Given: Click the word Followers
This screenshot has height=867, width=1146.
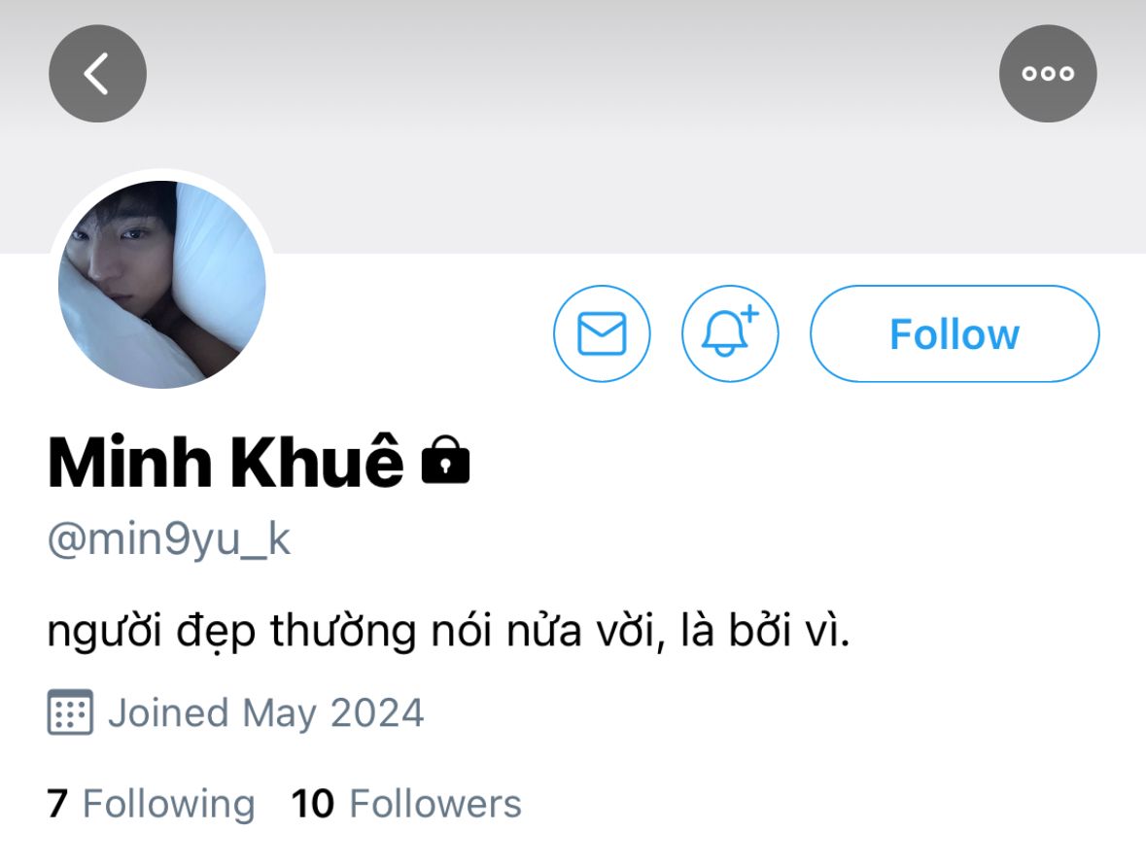Looking at the screenshot, I should pos(435,804).
